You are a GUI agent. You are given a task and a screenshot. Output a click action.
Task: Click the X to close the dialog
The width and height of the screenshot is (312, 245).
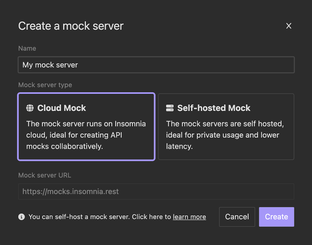[x=288, y=26]
